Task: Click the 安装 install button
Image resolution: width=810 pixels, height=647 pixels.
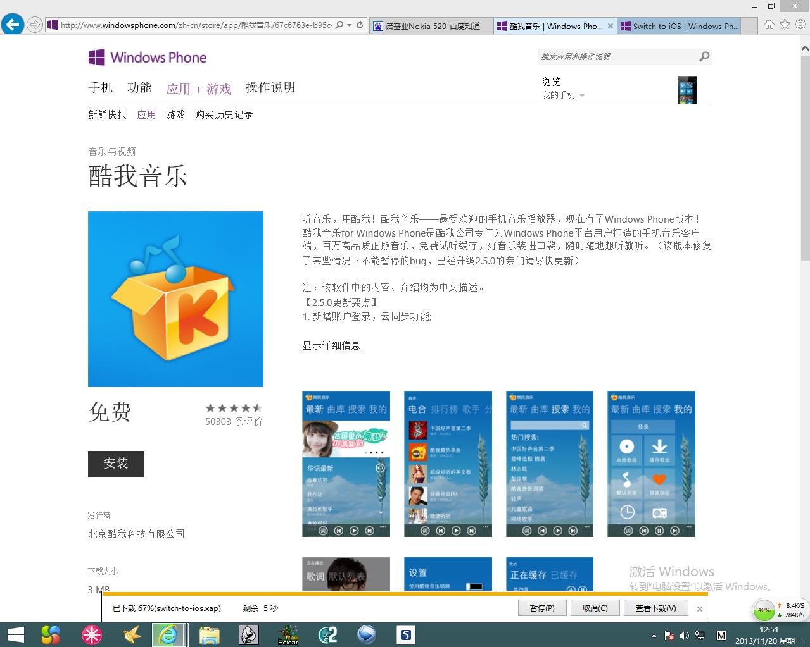Action: (116, 464)
